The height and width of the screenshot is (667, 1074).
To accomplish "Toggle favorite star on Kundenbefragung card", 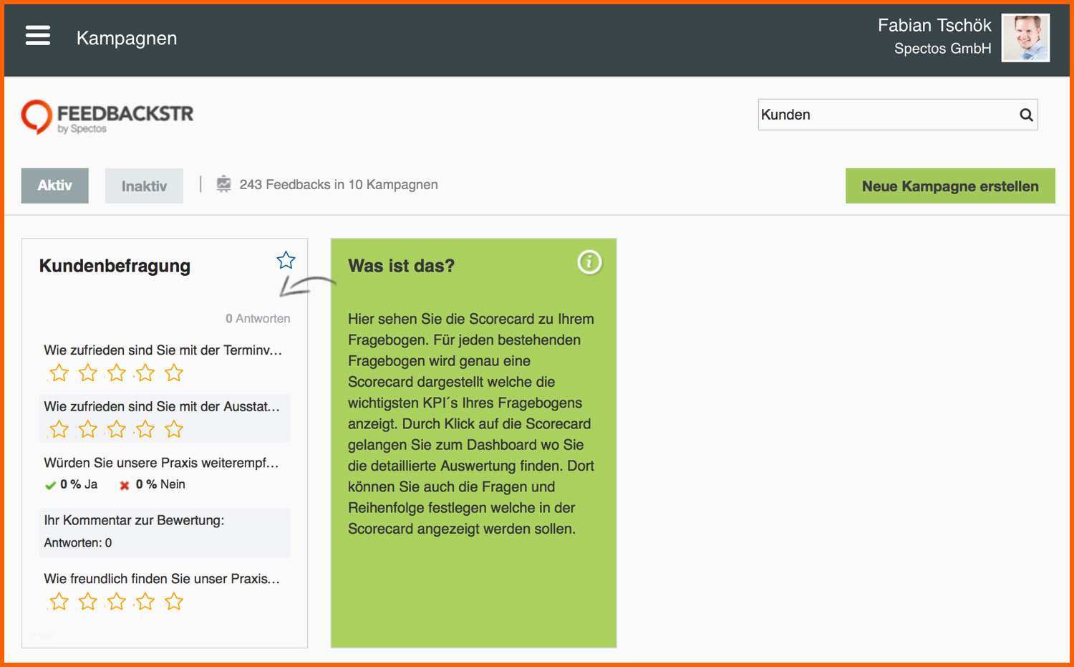I will [286, 260].
